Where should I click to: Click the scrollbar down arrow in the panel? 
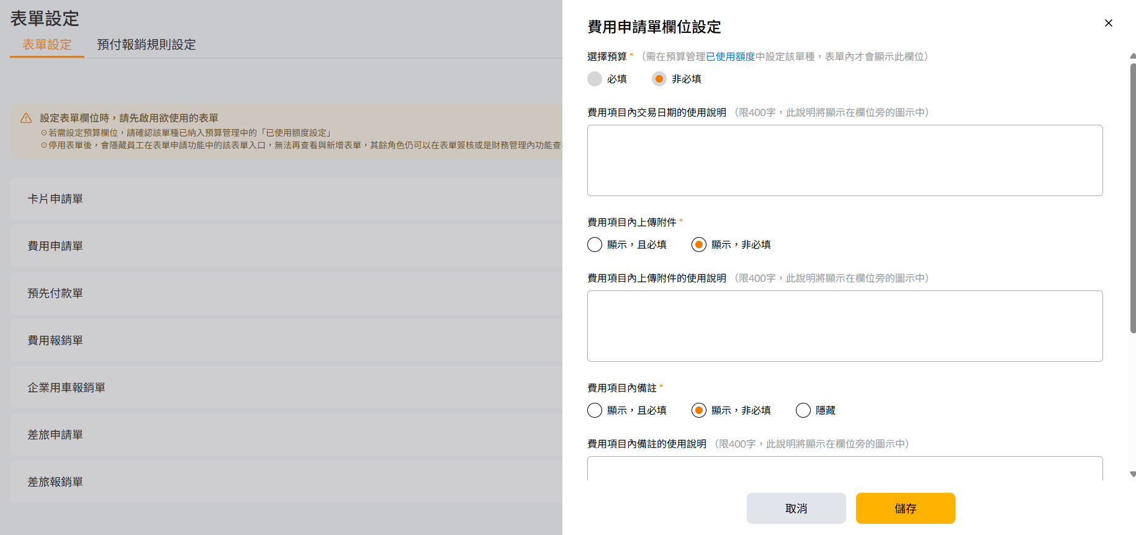tap(1133, 474)
